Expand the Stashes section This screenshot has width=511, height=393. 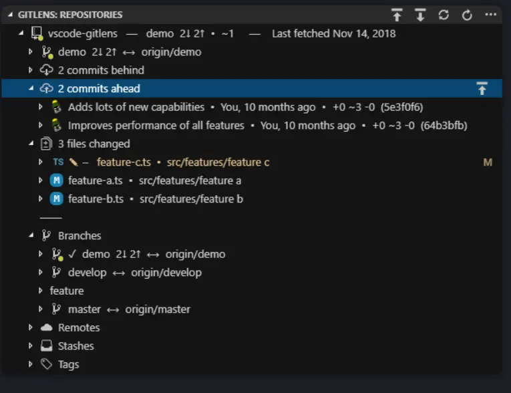(31, 346)
